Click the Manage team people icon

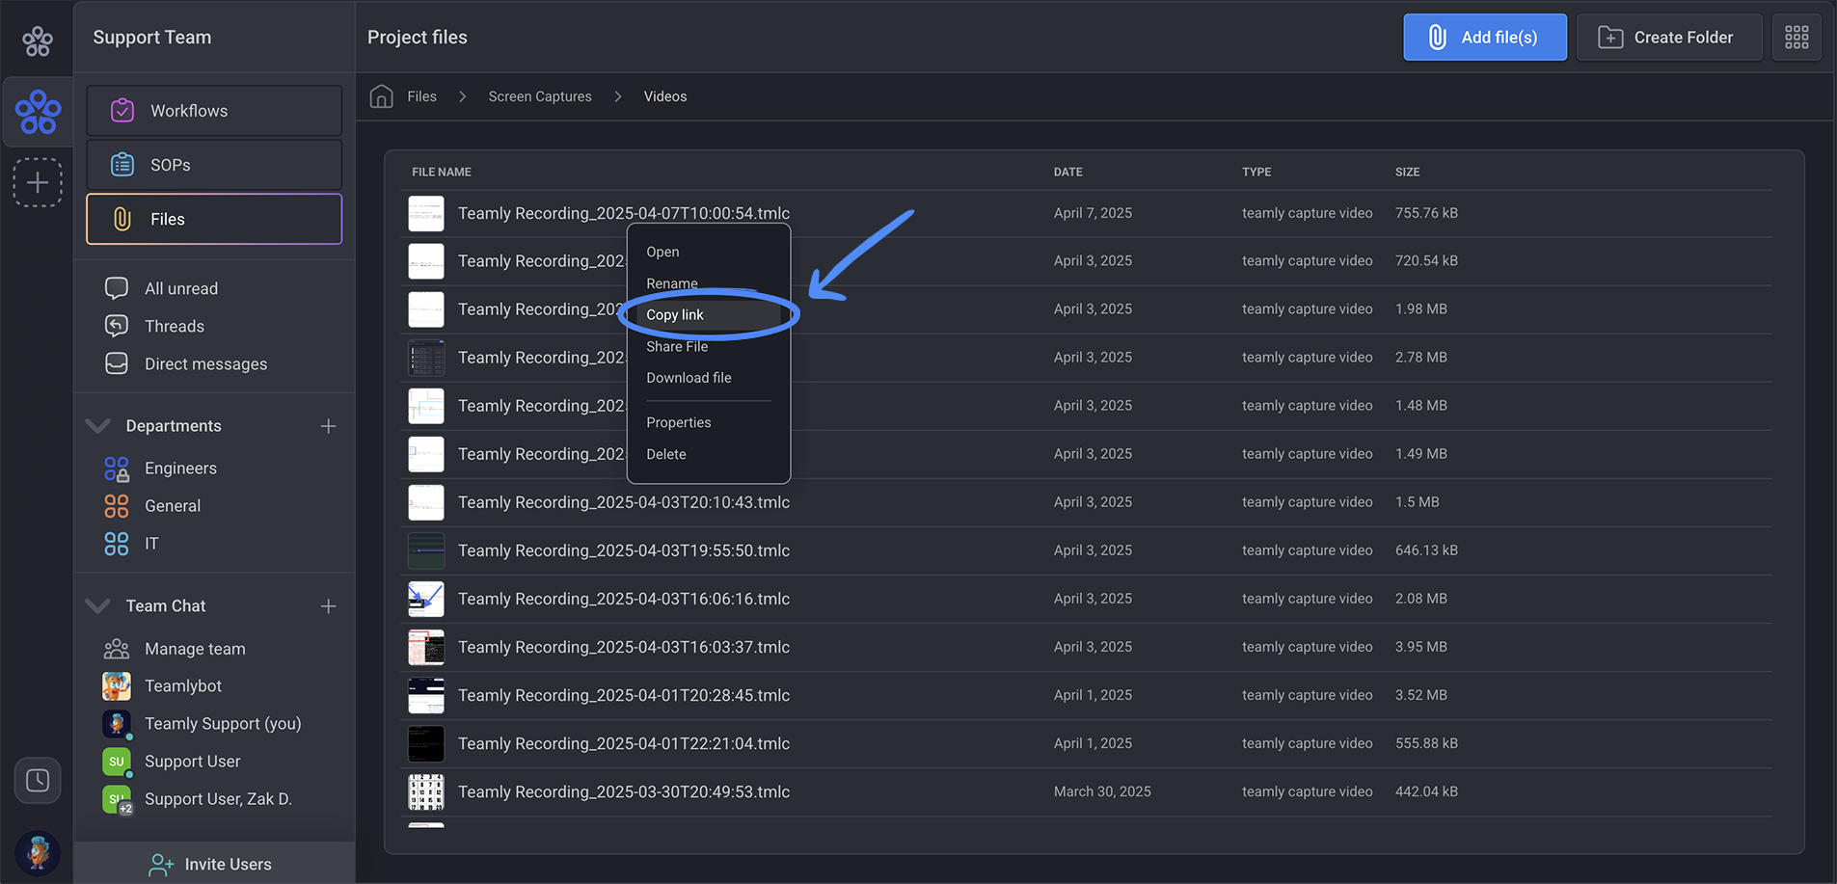click(117, 649)
